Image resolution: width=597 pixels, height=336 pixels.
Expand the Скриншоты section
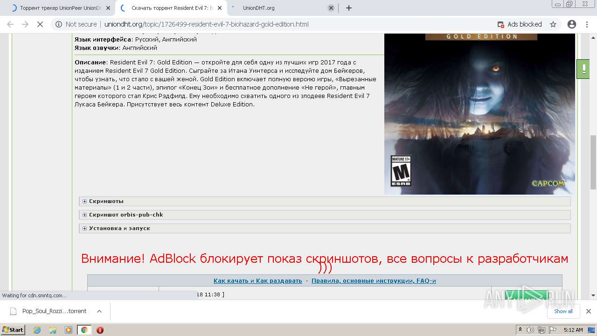coord(325,201)
